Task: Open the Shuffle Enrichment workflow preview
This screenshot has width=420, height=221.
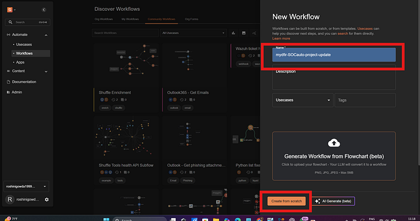Action: (126, 65)
